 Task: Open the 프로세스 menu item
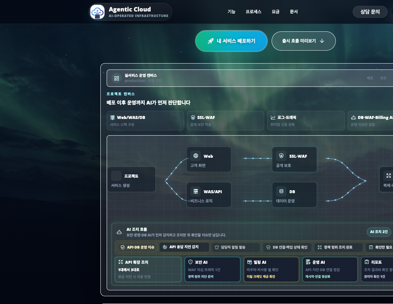(x=254, y=12)
